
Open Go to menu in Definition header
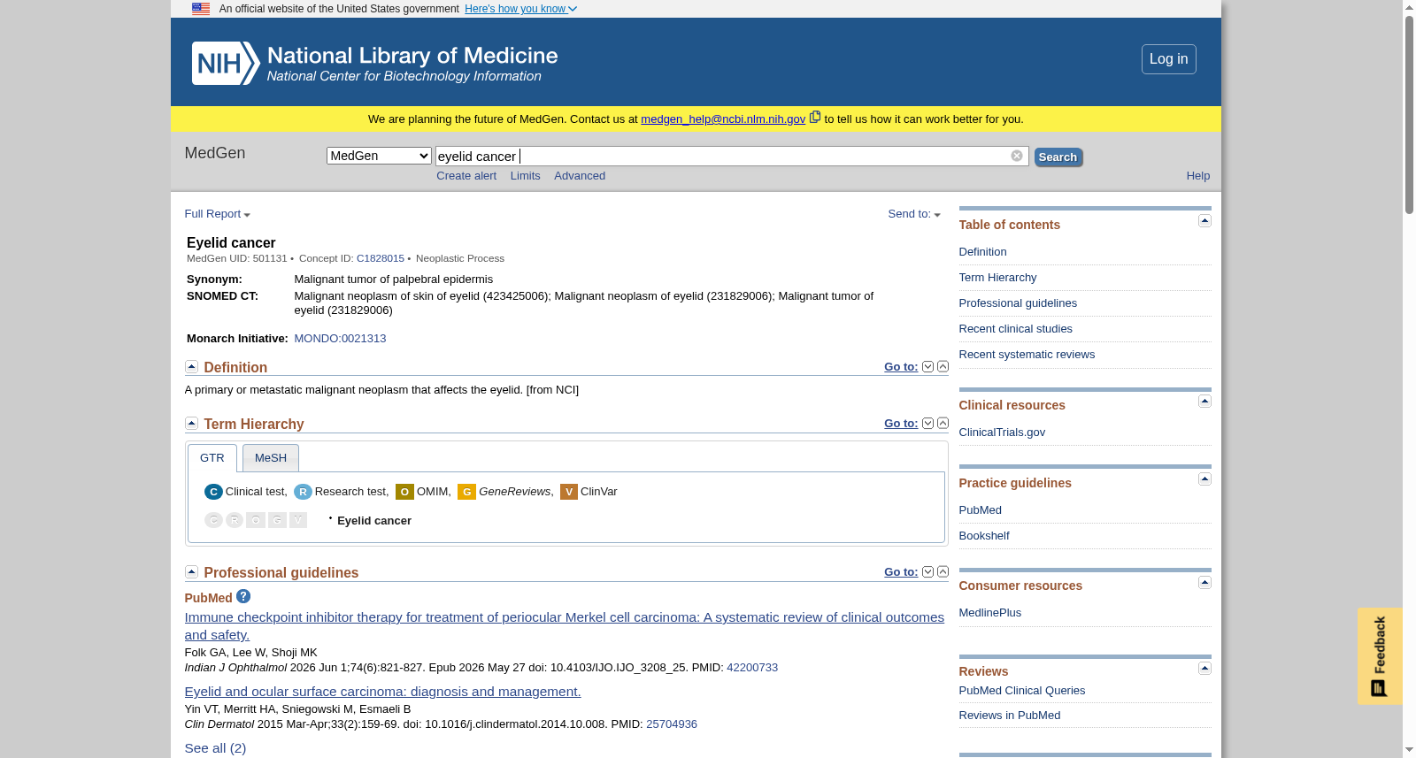click(901, 367)
